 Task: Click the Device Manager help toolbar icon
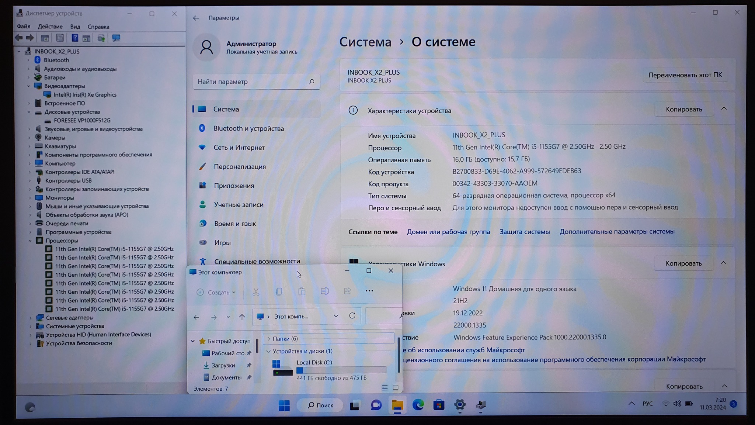point(75,38)
